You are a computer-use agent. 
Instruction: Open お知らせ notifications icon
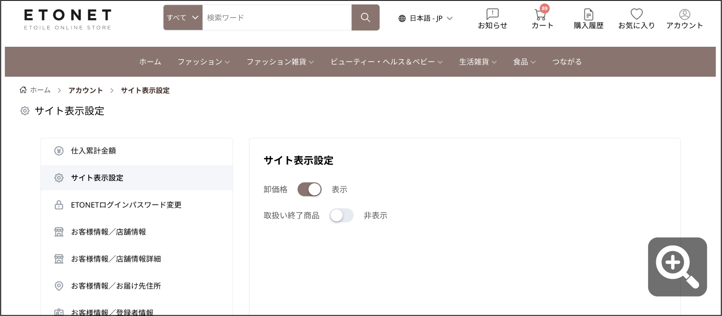[492, 14]
